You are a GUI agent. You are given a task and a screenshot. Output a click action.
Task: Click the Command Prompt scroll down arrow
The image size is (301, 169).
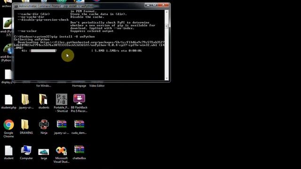point(166,78)
